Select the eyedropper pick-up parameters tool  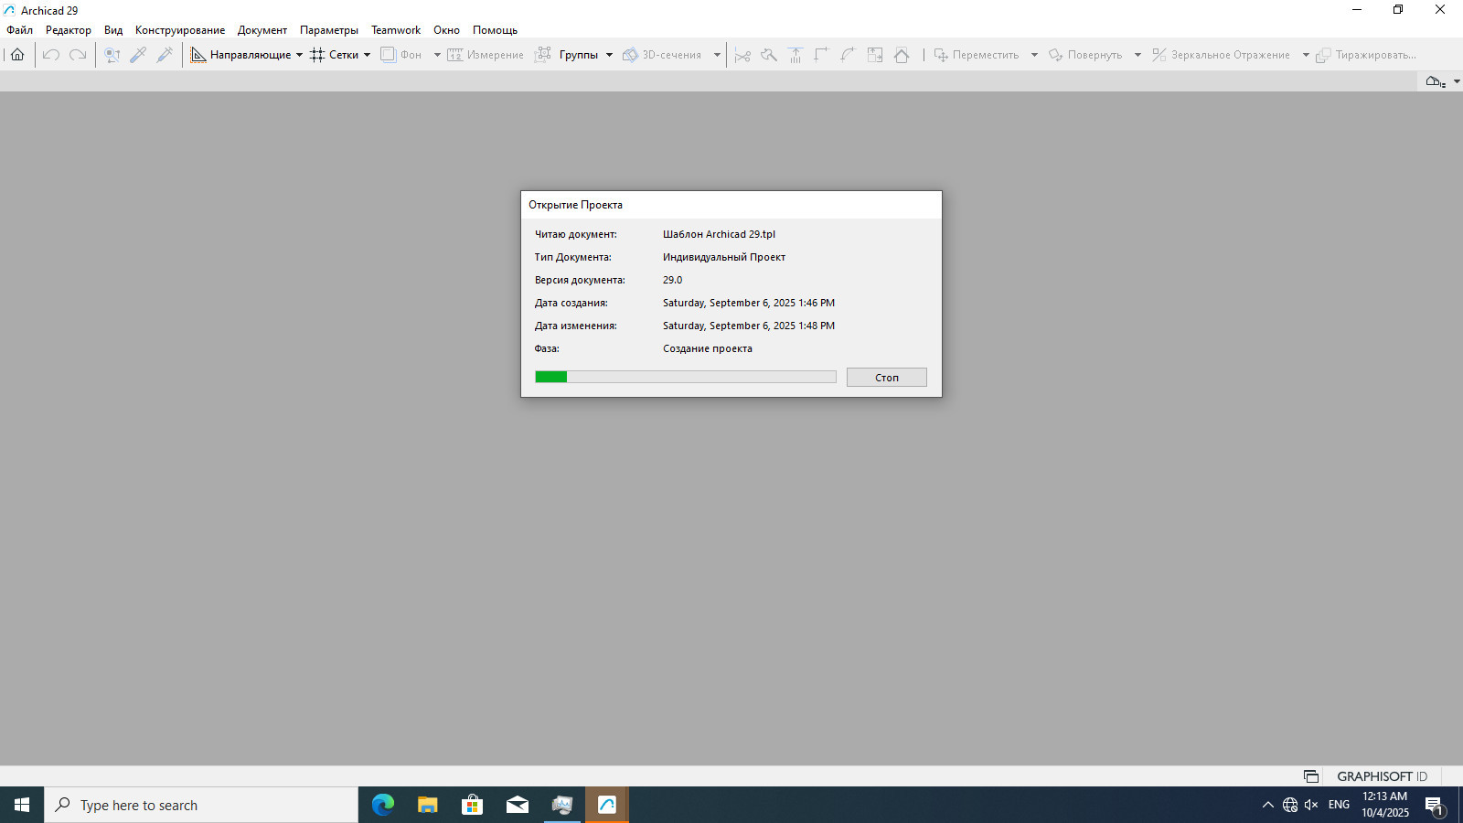click(x=138, y=55)
